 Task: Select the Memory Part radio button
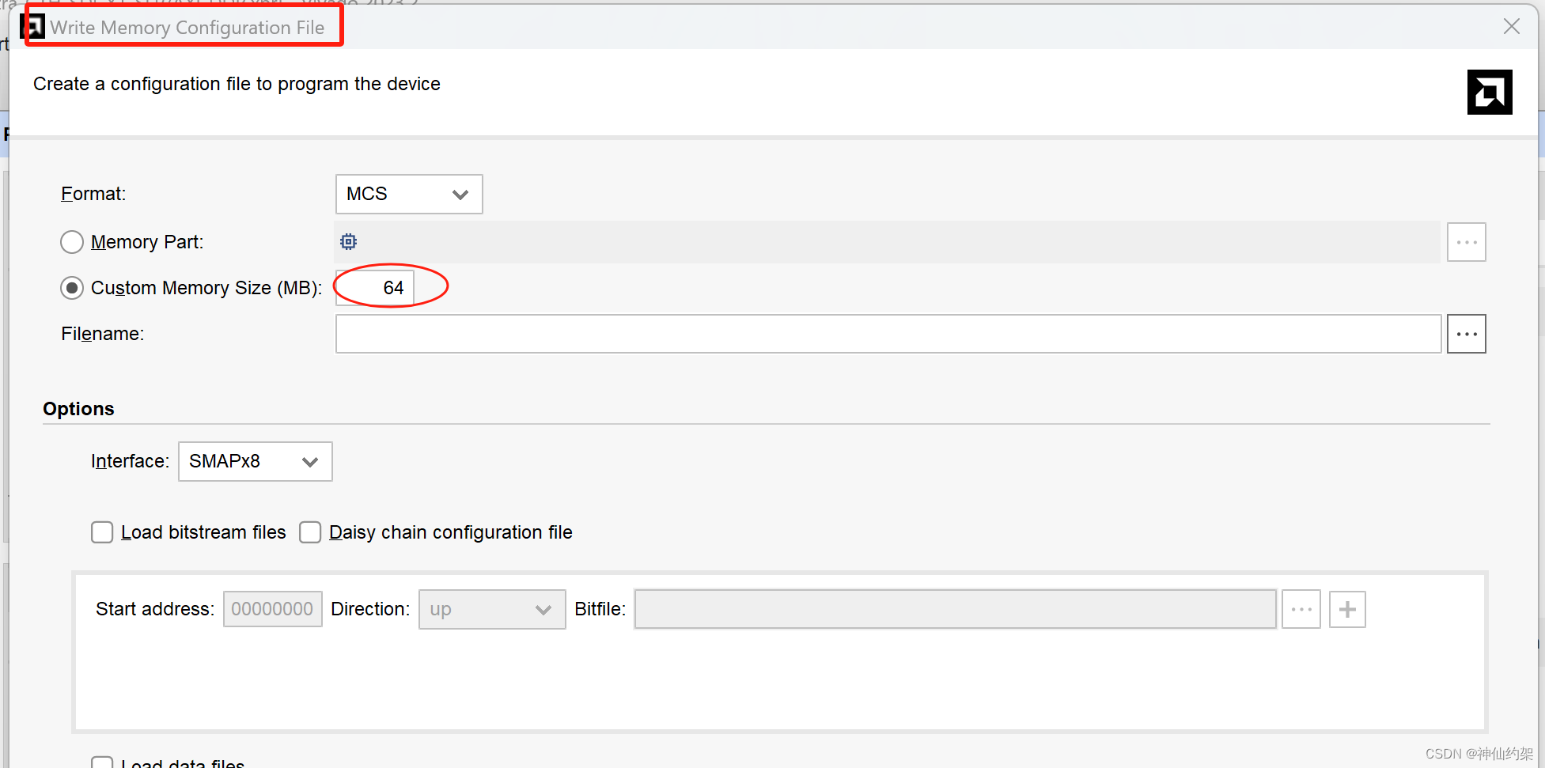tap(71, 241)
